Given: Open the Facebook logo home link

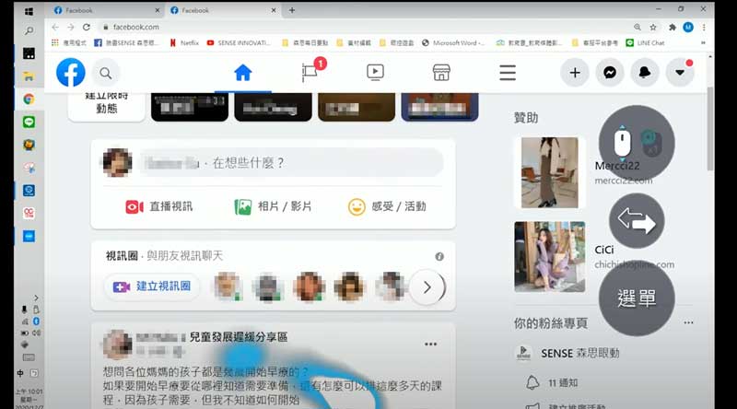Looking at the screenshot, I should tap(71, 73).
